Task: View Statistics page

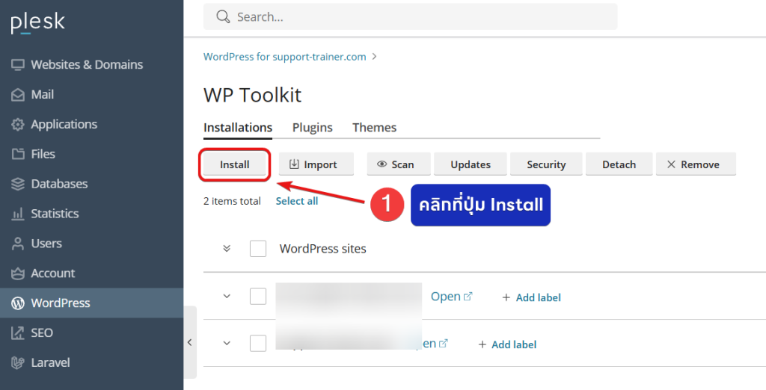Action: coord(55,214)
